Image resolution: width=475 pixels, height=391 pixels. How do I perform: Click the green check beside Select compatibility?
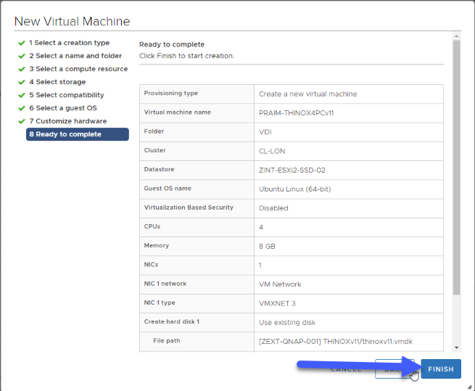pos(22,95)
